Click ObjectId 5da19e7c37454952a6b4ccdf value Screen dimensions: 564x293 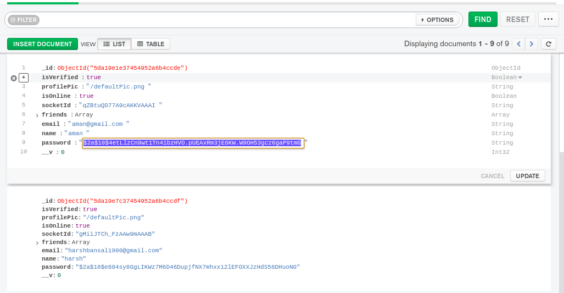(x=122, y=201)
